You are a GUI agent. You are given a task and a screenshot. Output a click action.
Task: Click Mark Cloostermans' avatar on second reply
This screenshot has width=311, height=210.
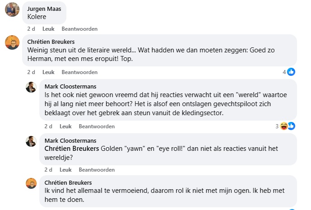click(31, 141)
